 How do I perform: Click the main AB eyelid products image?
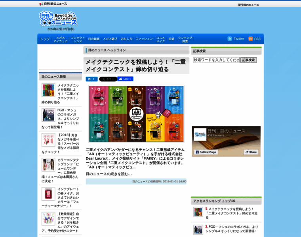point(136,114)
